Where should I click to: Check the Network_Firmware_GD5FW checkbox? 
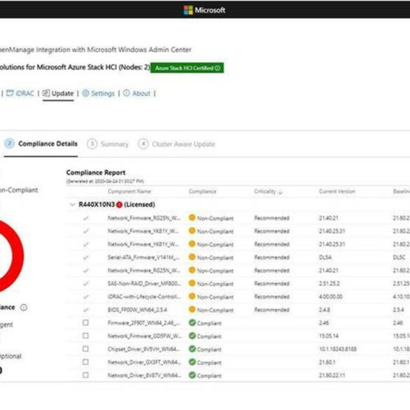click(x=86, y=336)
